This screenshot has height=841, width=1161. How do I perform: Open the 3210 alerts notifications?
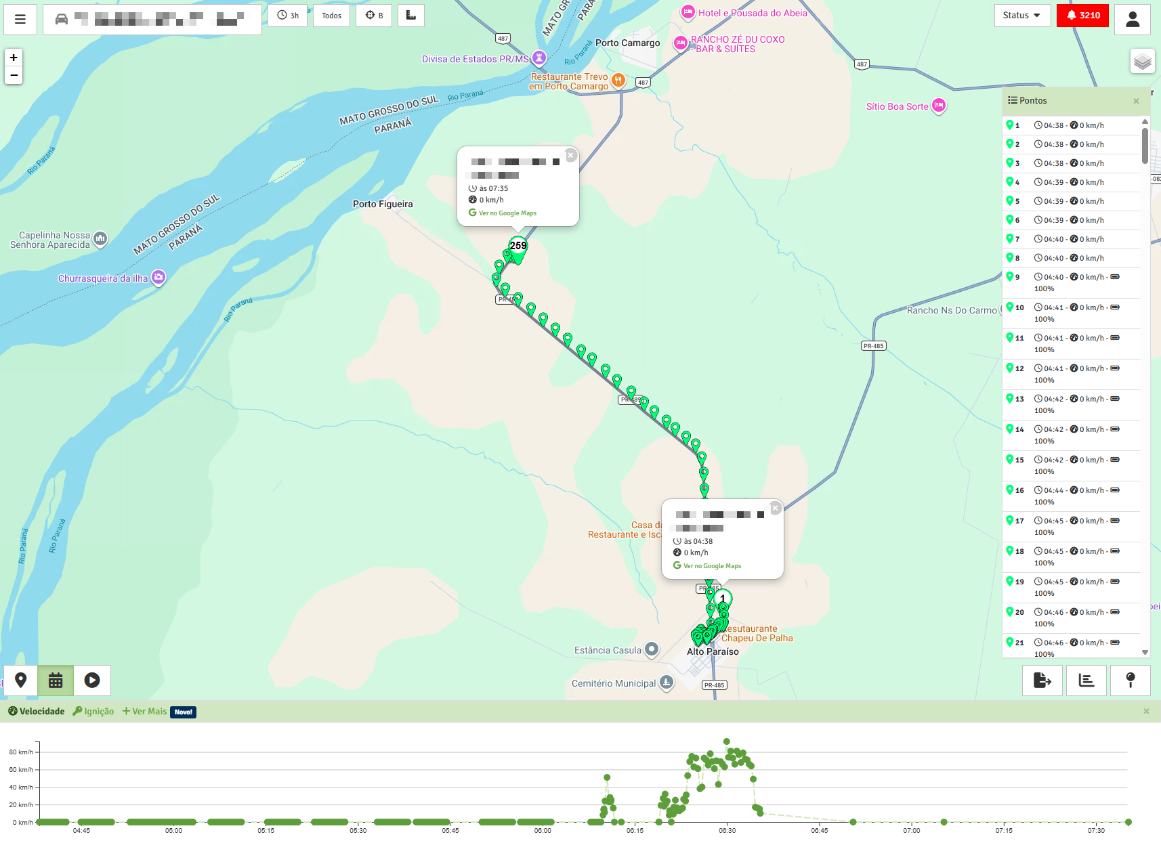pyautogui.click(x=1082, y=15)
